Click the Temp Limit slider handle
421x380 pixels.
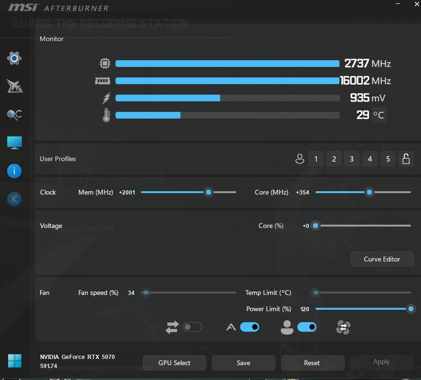tap(316, 293)
